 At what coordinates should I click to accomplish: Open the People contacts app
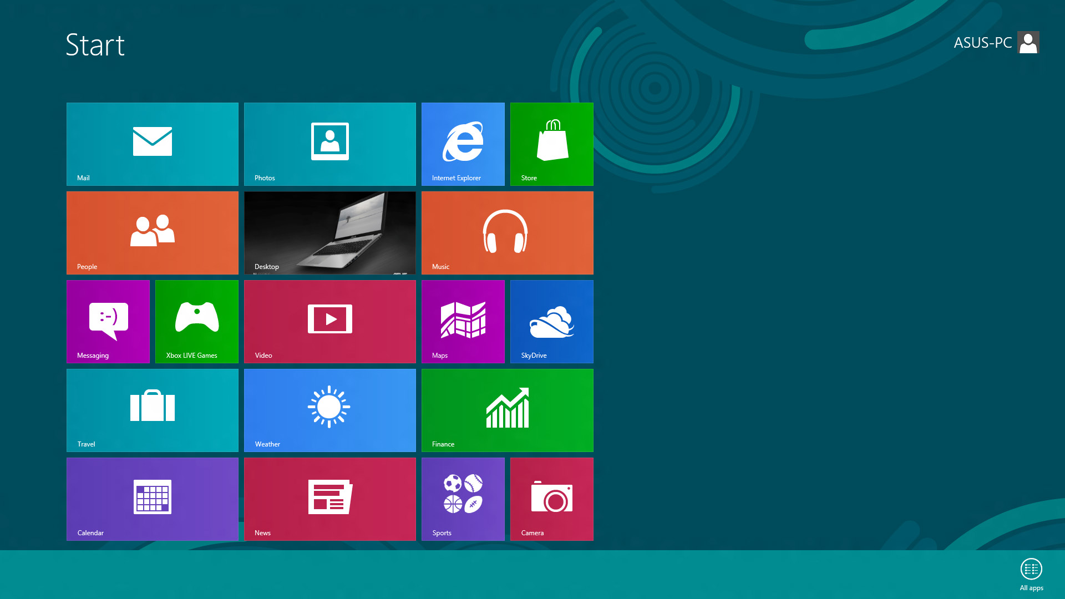[x=152, y=232]
